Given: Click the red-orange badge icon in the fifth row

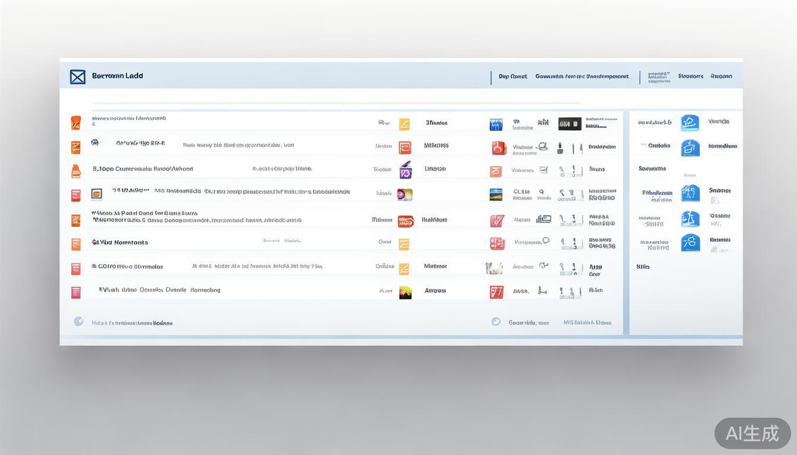Looking at the screenshot, I should (406, 221).
